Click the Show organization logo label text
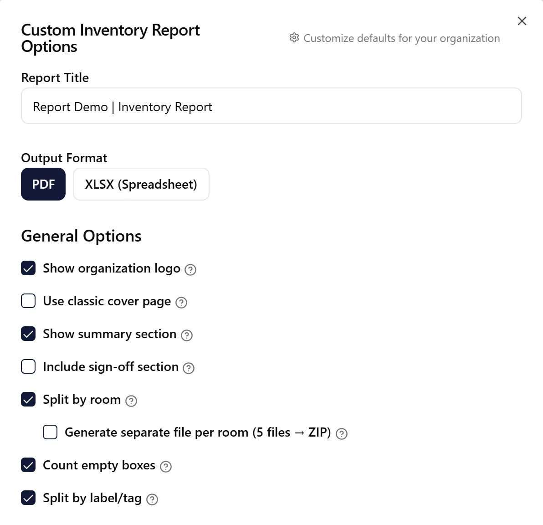Screen dimensions: 543x525 click(x=112, y=268)
